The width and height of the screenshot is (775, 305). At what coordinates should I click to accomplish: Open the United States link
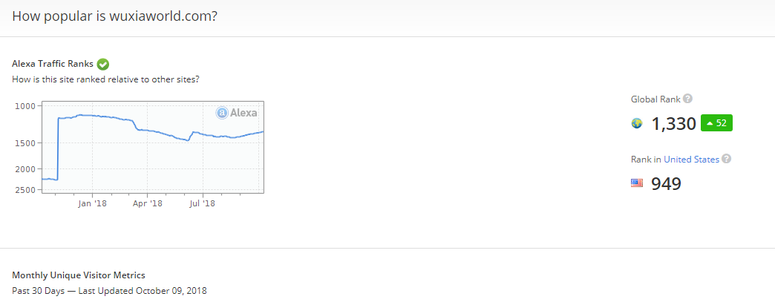pos(691,159)
